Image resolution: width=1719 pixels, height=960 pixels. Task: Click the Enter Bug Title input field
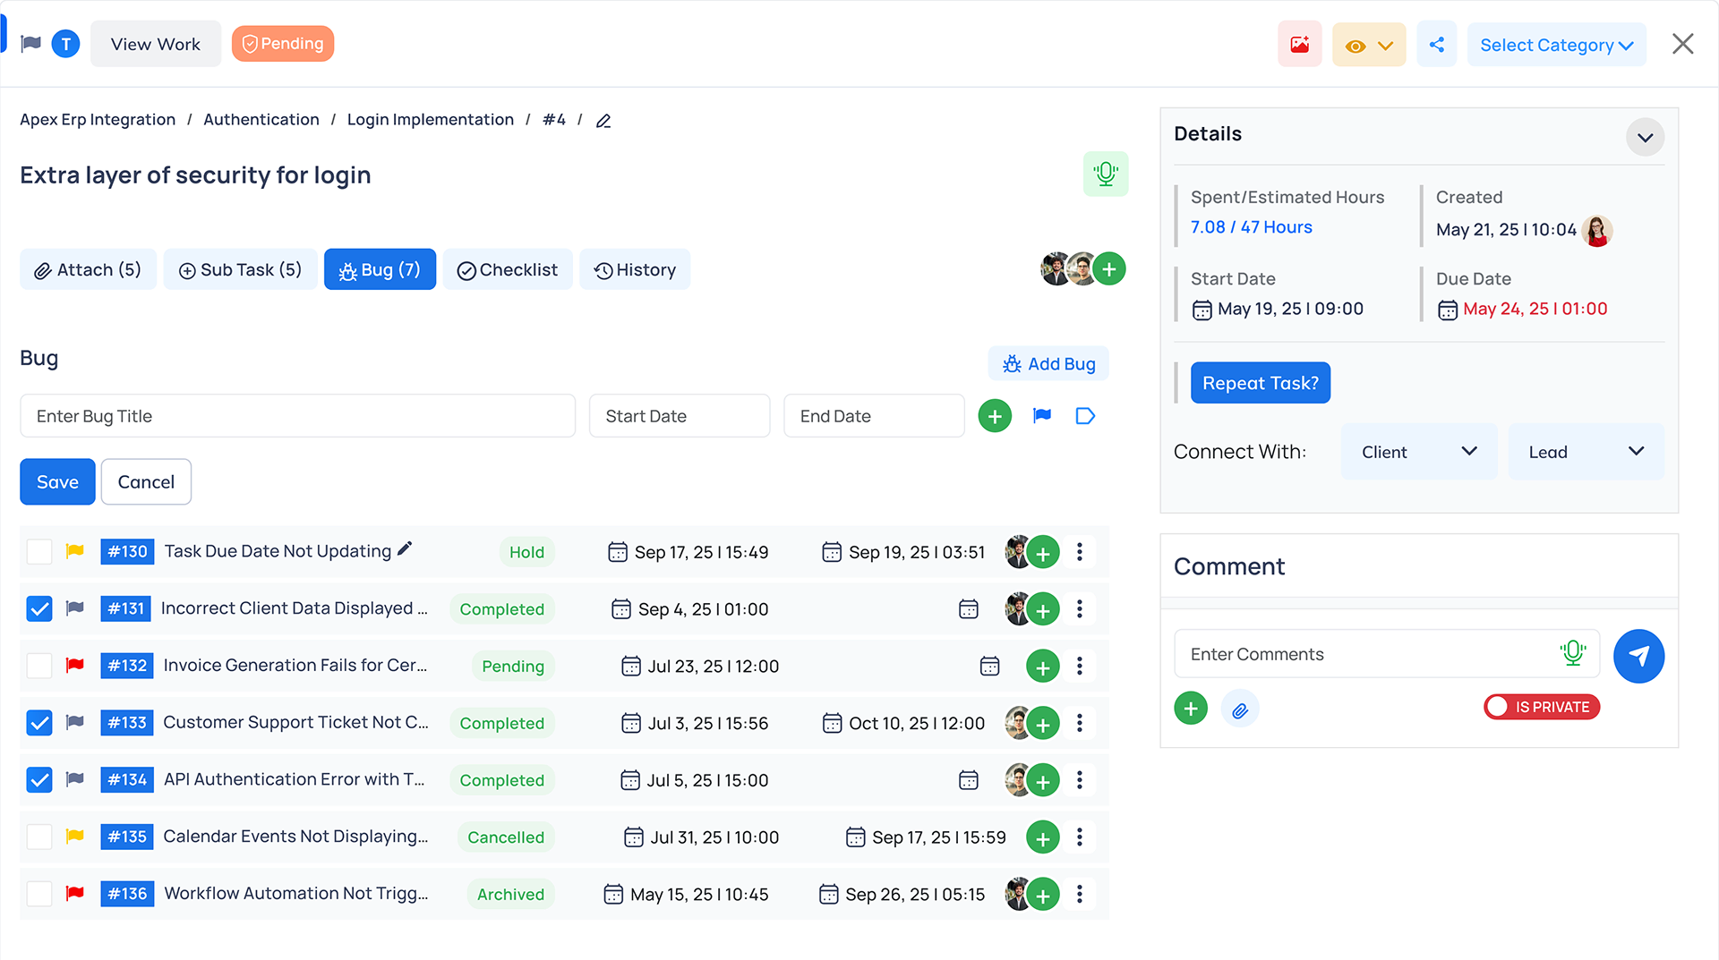297,416
